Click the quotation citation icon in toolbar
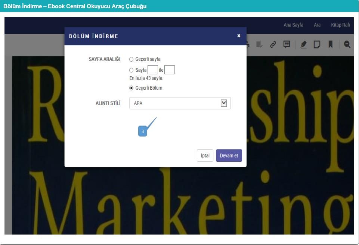Viewport: 359px width, 245px height. pyautogui.click(x=287, y=44)
